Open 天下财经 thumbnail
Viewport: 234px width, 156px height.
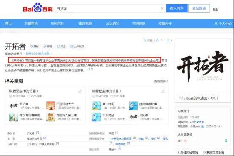pos(96,117)
